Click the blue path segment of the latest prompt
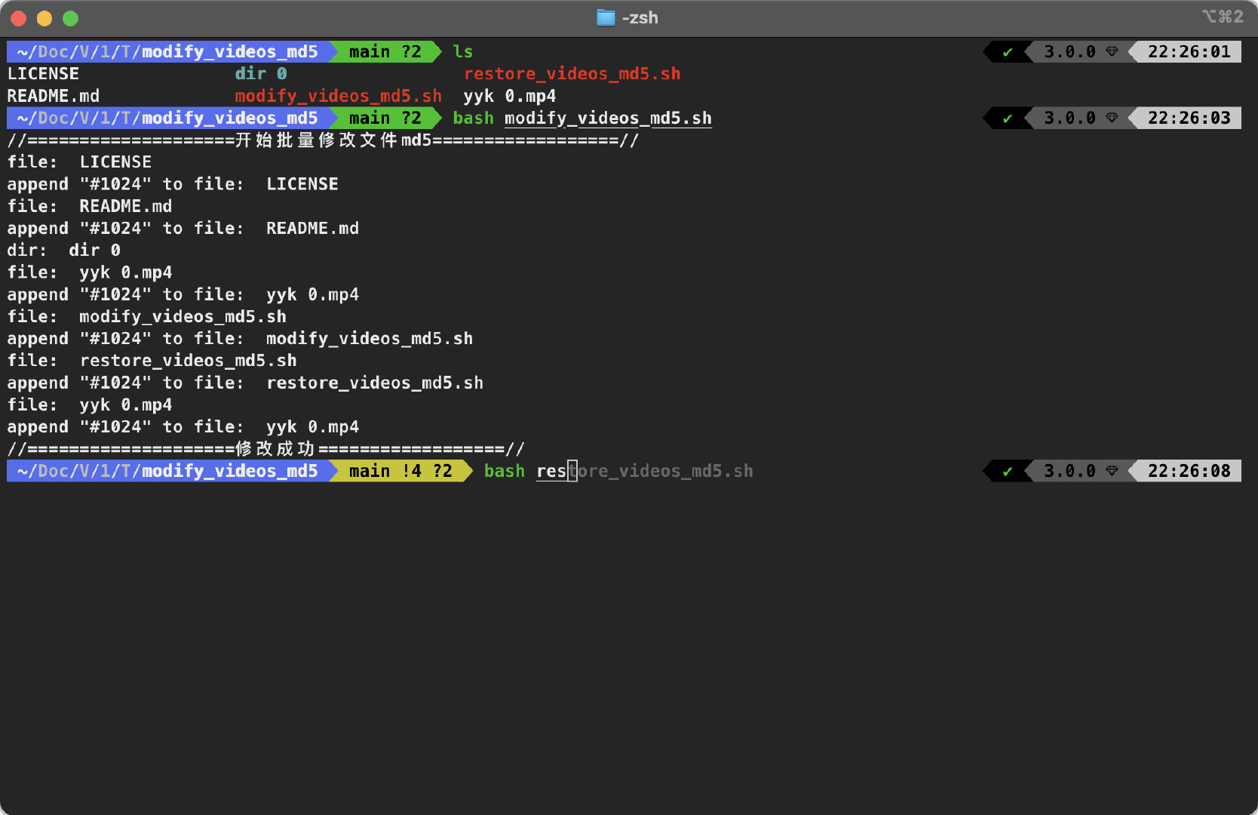The width and height of the screenshot is (1258, 815). coord(167,471)
